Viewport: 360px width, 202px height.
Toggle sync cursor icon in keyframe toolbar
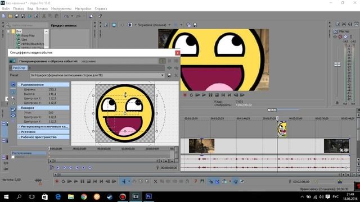(x=52, y=168)
